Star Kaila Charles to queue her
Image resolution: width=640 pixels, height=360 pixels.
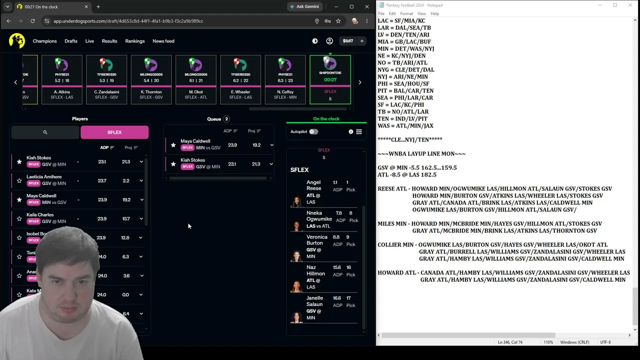pos(19,218)
